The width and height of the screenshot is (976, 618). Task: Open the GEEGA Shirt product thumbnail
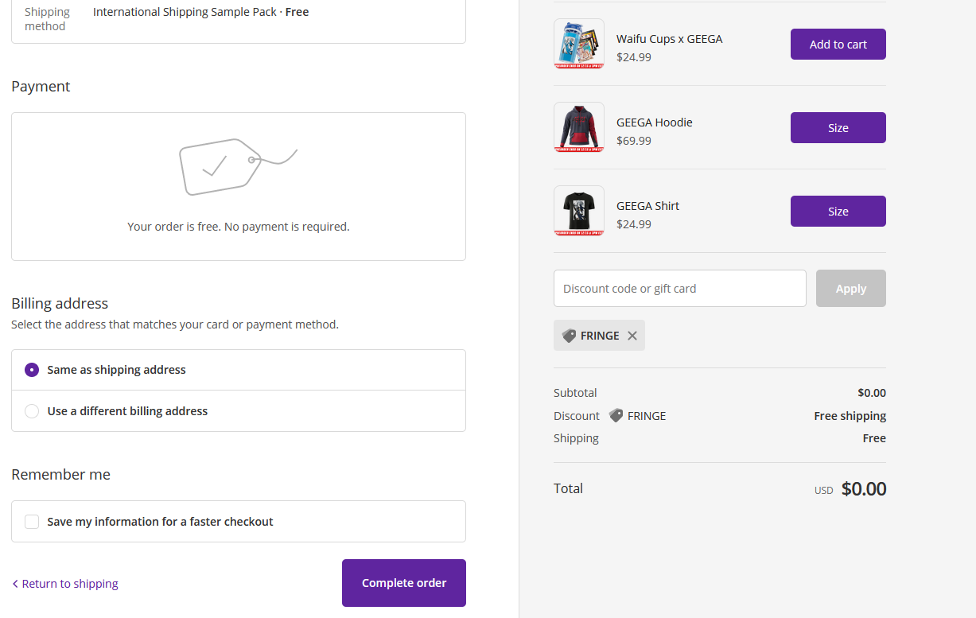tap(578, 211)
